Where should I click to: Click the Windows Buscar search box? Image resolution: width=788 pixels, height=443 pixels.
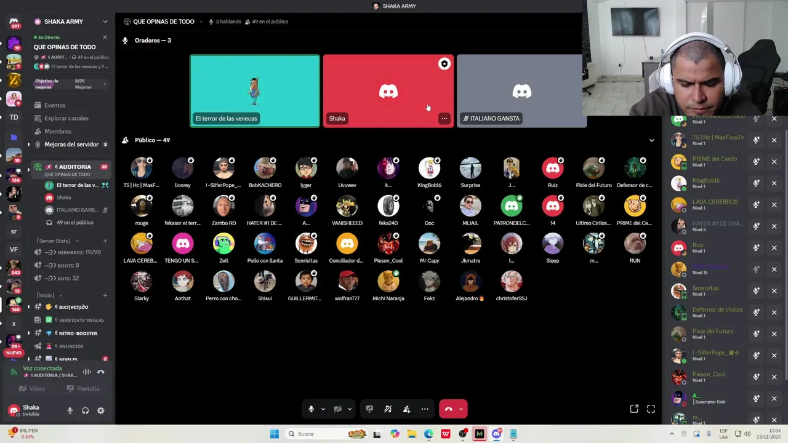pos(328,434)
